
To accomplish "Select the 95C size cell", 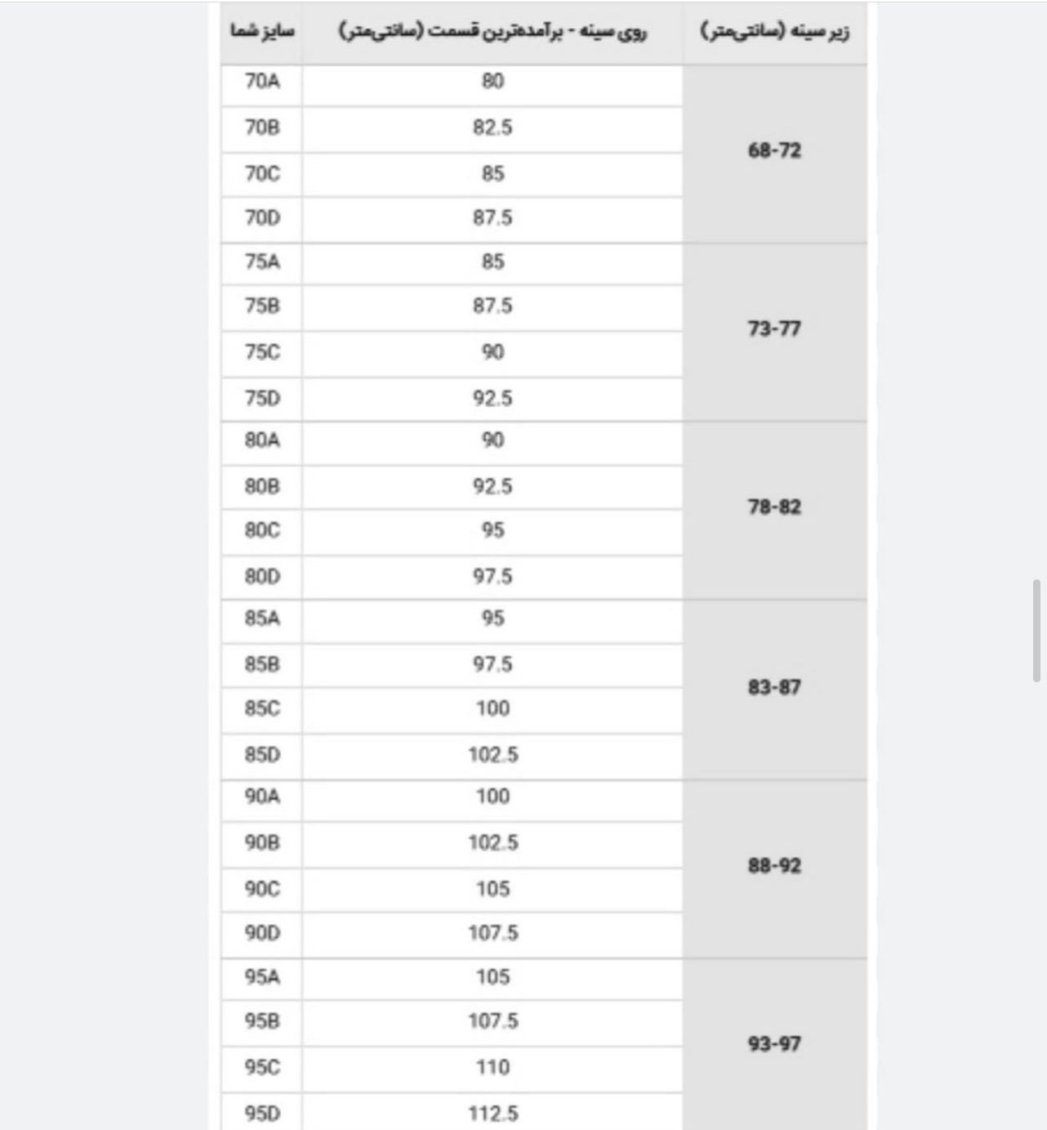I will 261,1068.
